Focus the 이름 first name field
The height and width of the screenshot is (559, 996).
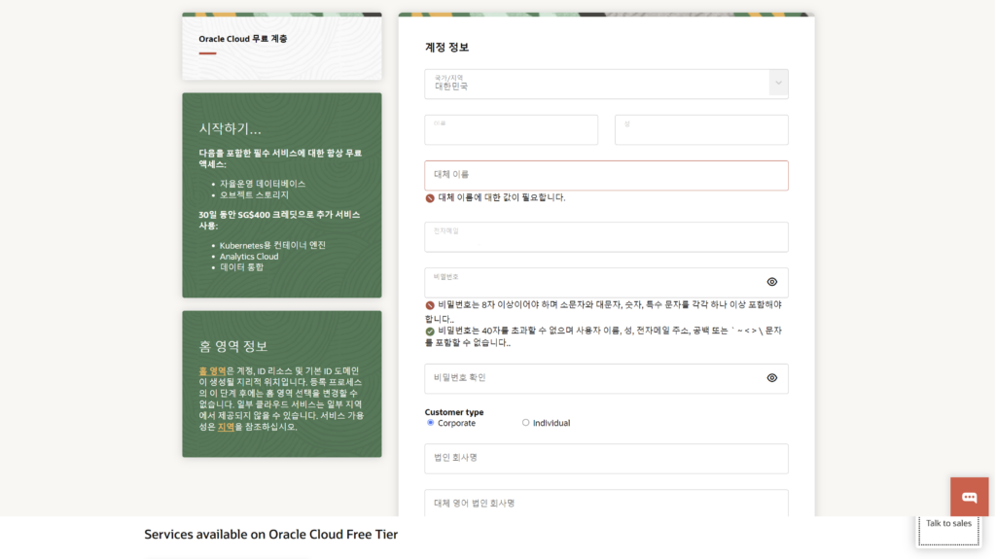point(512,129)
